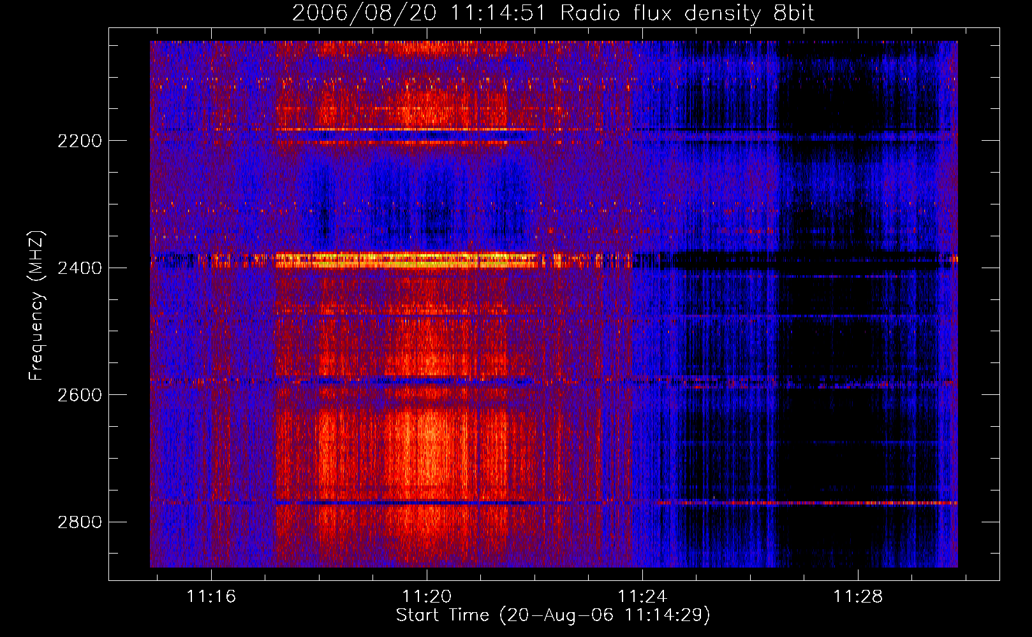Viewport: 1032px width, 637px height.
Task: Click the 11:20 time tick label
Action: [427, 596]
